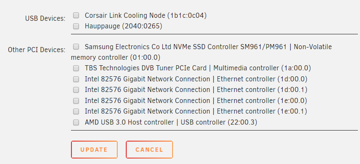Click the Hauppauge (2040:0265) label text
Viewport: 360px width, 164px height.
click(124, 26)
